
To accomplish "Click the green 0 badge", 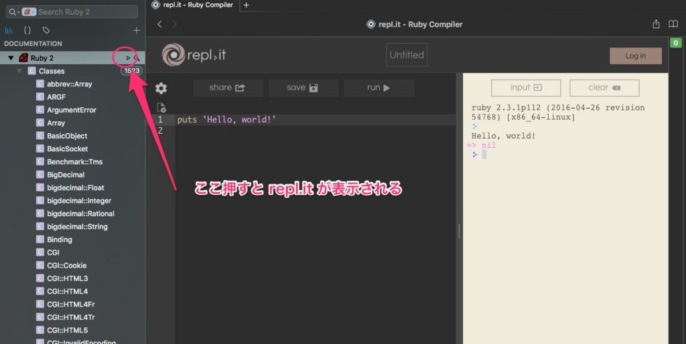I will tap(675, 43).
